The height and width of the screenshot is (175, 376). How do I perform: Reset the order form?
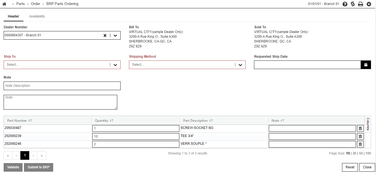(350, 167)
